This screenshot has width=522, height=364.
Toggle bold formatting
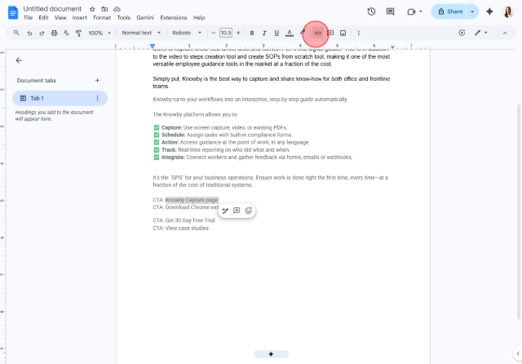tap(252, 33)
